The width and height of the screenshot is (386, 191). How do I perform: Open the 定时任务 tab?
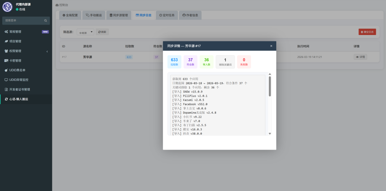(167, 15)
